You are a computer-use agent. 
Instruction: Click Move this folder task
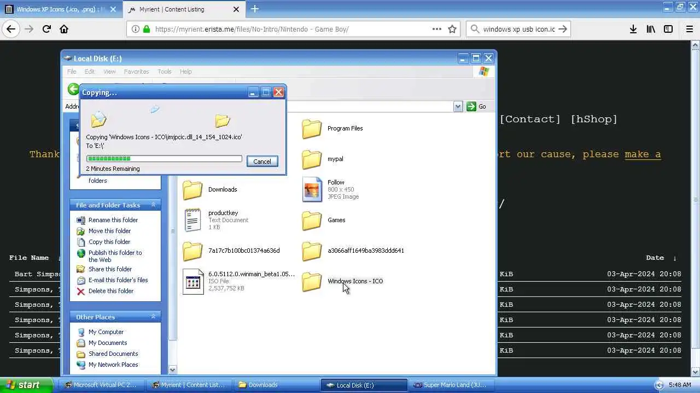pos(109,231)
